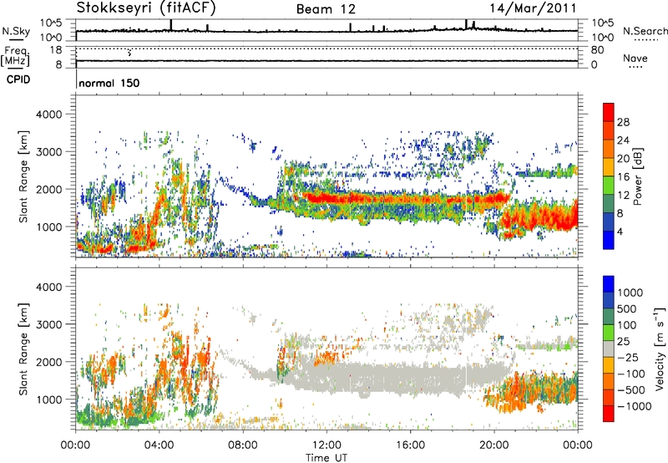668x463 pixels.
Task: Click the 'Nave' legend label
Action: [x=635, y=59]
